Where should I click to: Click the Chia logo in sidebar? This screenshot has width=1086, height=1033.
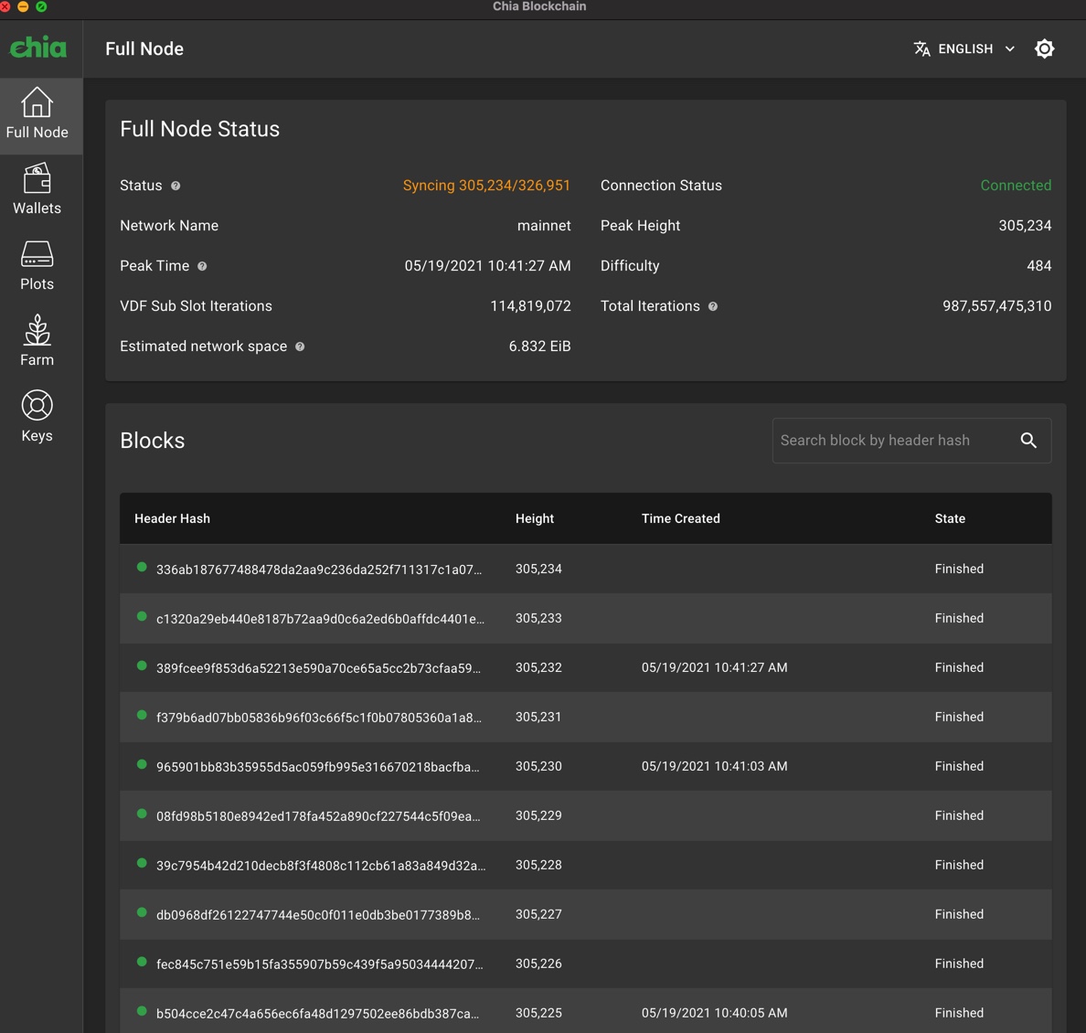coord(37,48)
